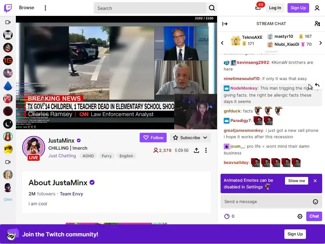Click the Log In button
This screenshot has width=325, height=244.
point(275,8)
